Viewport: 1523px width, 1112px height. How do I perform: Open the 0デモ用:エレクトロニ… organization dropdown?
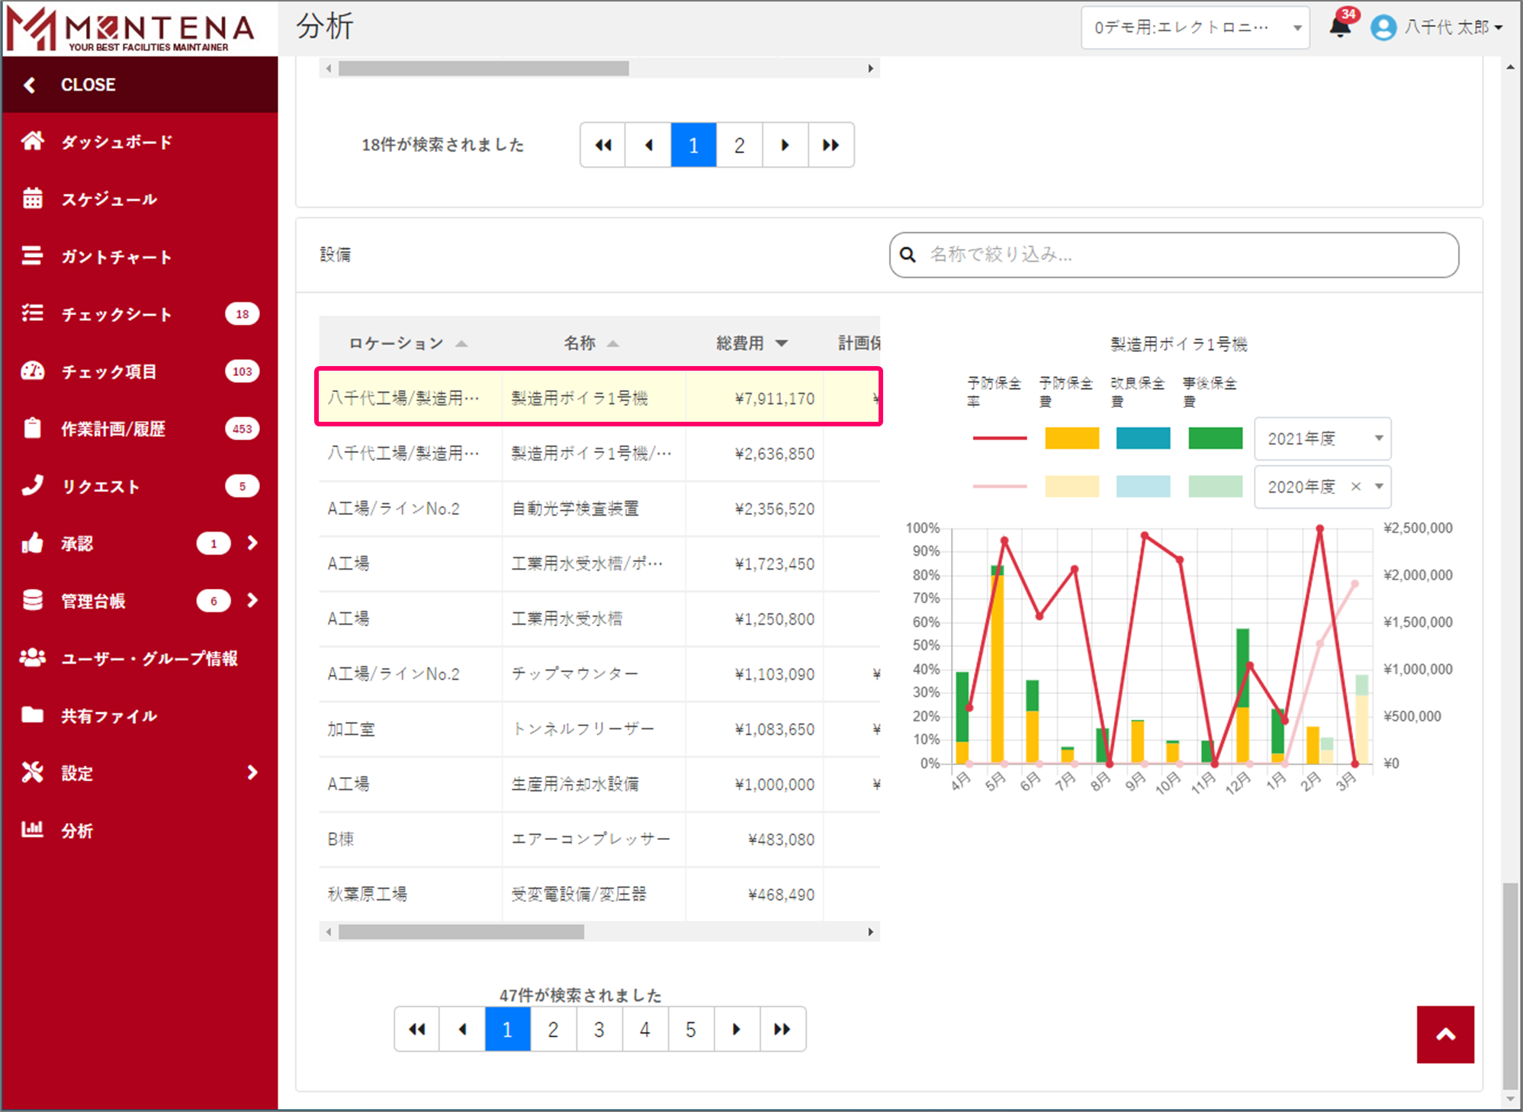point(1194,27)
